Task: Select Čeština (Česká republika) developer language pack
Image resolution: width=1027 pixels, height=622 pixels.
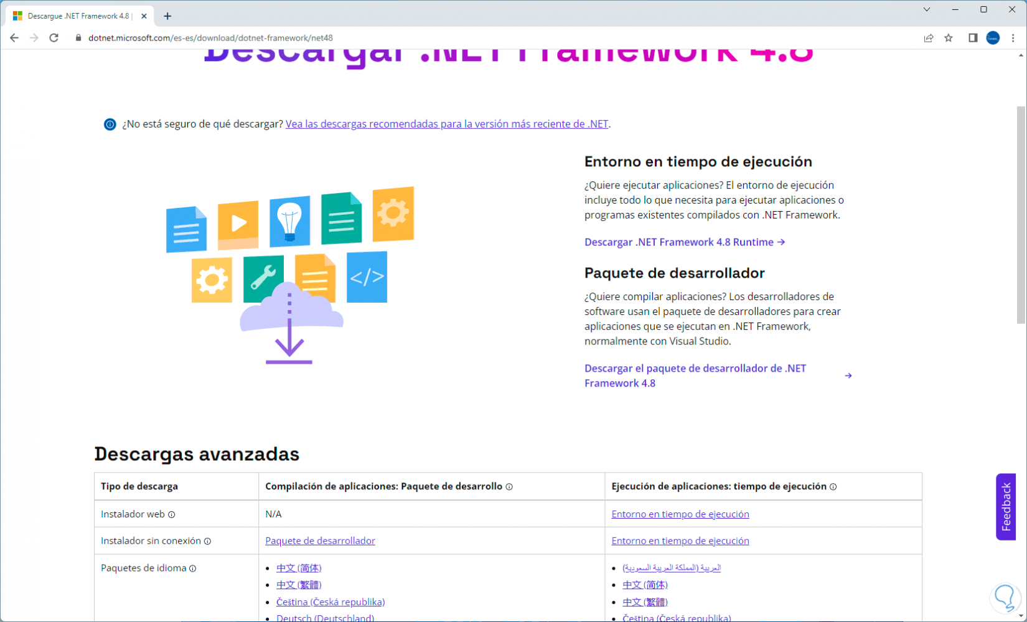Action: pos(331,602)
